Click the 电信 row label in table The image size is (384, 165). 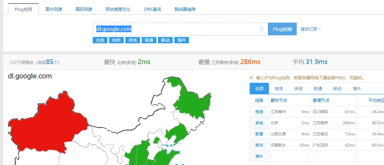(259, 111)
